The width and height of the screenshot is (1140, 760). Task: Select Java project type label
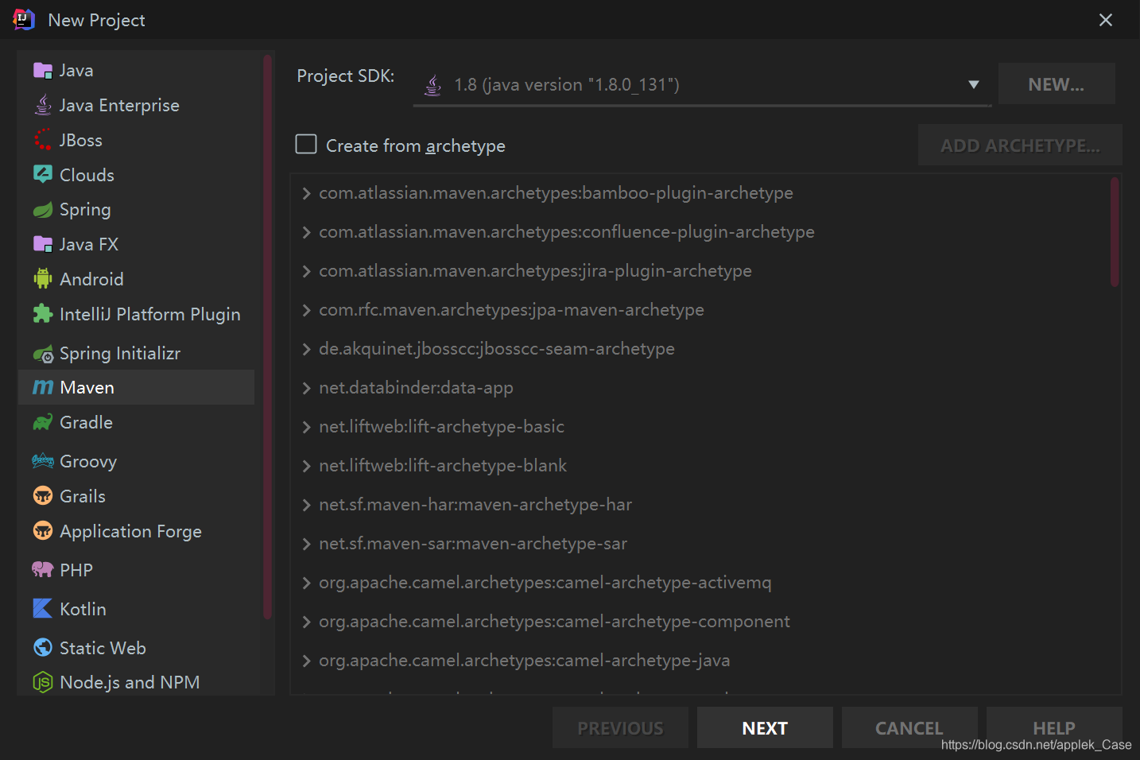click(76, 71)
